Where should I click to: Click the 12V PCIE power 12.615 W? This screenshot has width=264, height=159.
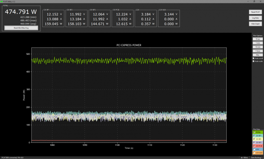(124, 24)
